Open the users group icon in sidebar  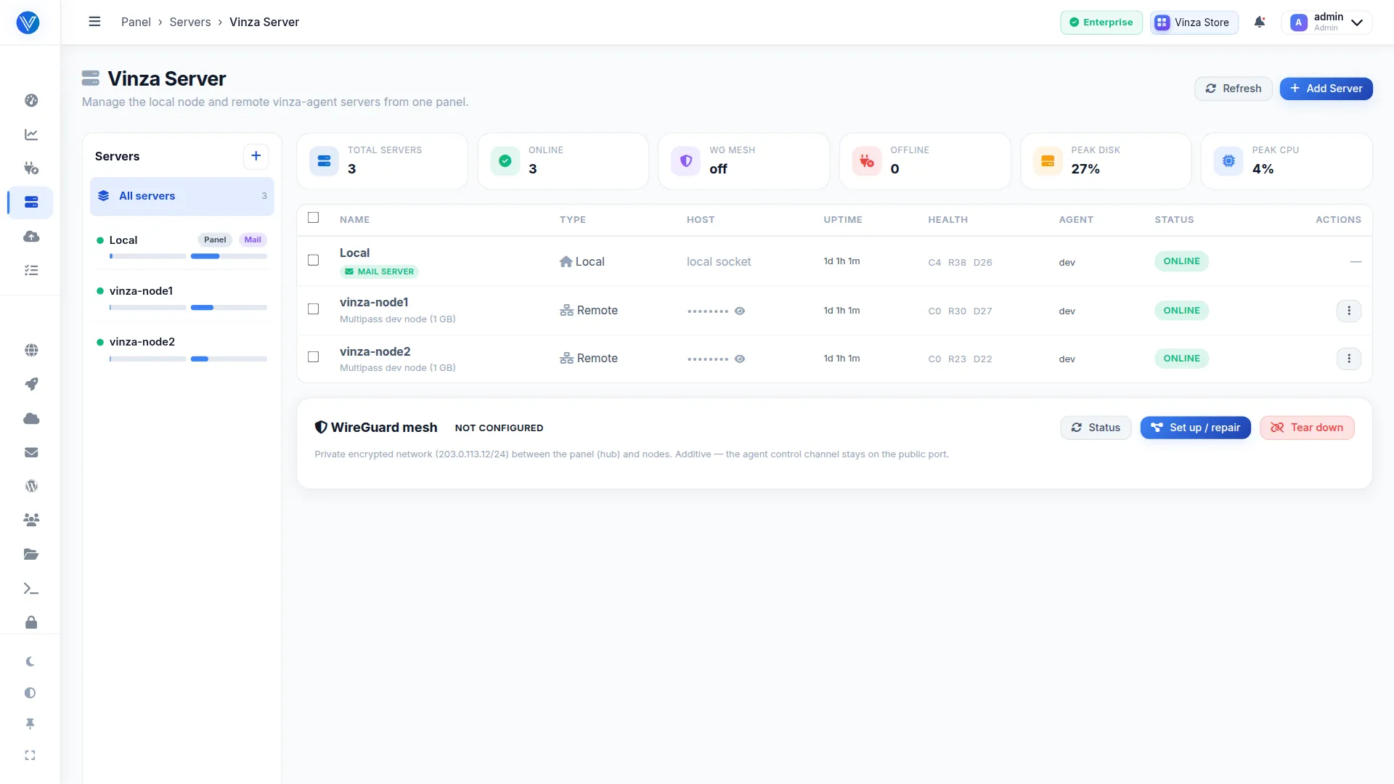pyautogui.click(x=31, y=520)
